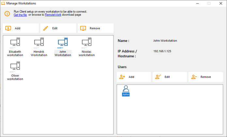Remove the selected workstation

[x=96, y=28]
